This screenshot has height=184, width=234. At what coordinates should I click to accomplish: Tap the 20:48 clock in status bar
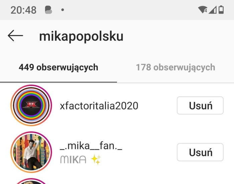point(23,10)
